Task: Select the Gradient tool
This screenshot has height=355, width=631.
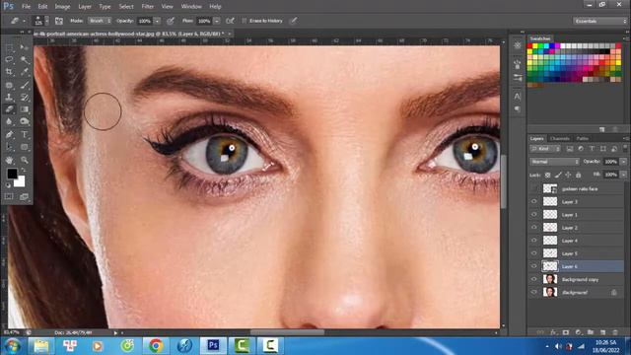Action: point(25,109)
